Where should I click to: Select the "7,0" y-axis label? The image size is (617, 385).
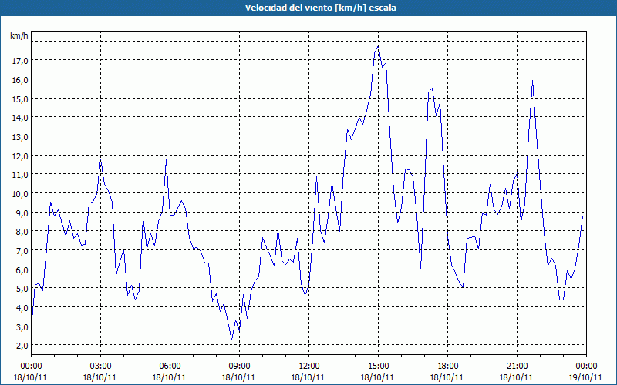22,251
